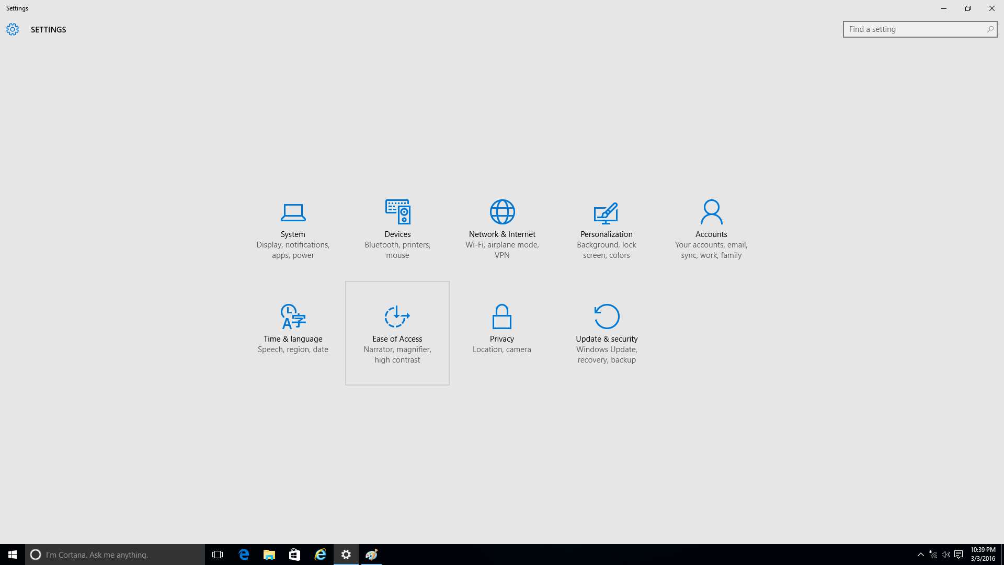Open the volume tray icon
1004x565 pixels.
tap(946, 555)
